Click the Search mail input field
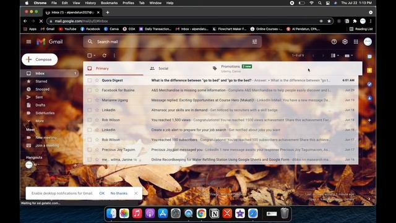The width and height of the screenshot is (396, 223). point(172,42)
